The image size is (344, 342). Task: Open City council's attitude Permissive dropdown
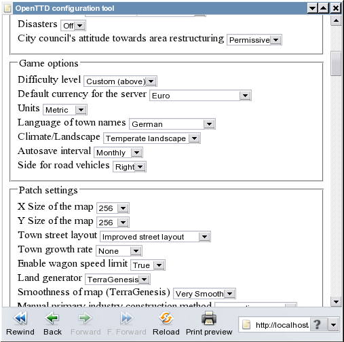tap(254, 40)
